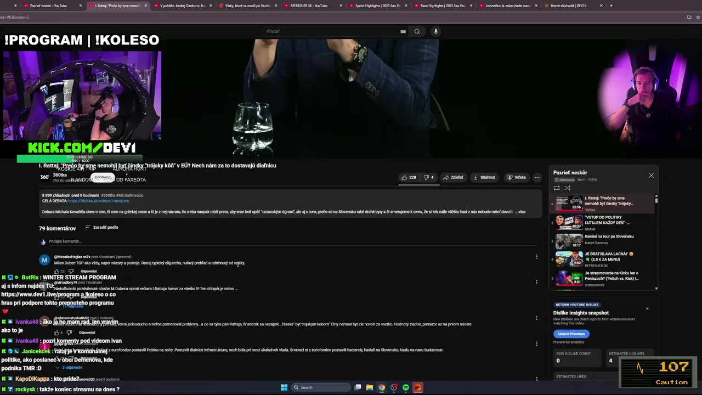Reply to MiroslavHeglas comment via Odpovedať

point(89,271)
